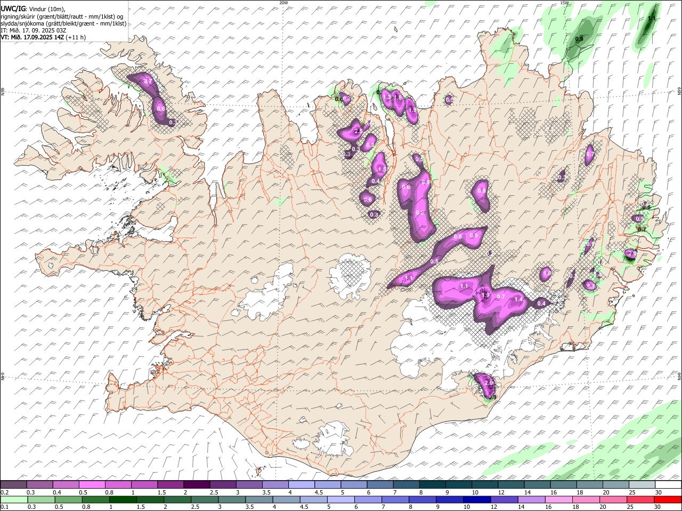The width and height of the screenshot is (682, 511).
Task: Click the white 30 snow-scale swatch
Action: (x=668, y=484)
